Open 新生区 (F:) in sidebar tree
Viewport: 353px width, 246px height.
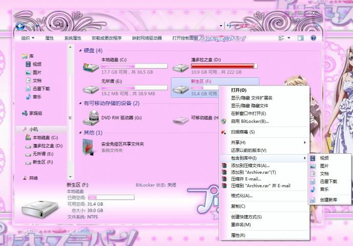tap(39, 162)
